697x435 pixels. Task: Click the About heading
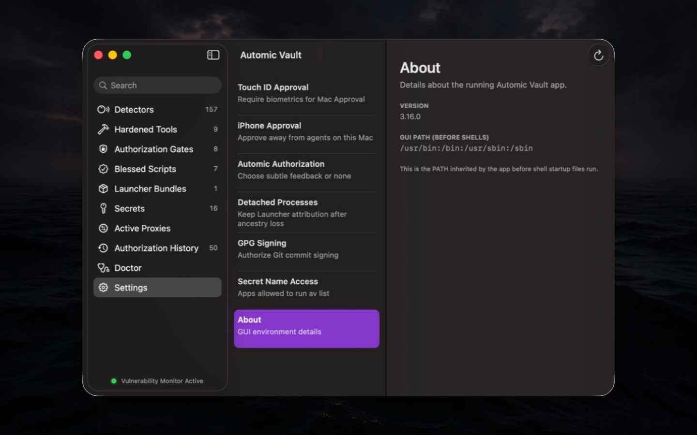point(420,68)
